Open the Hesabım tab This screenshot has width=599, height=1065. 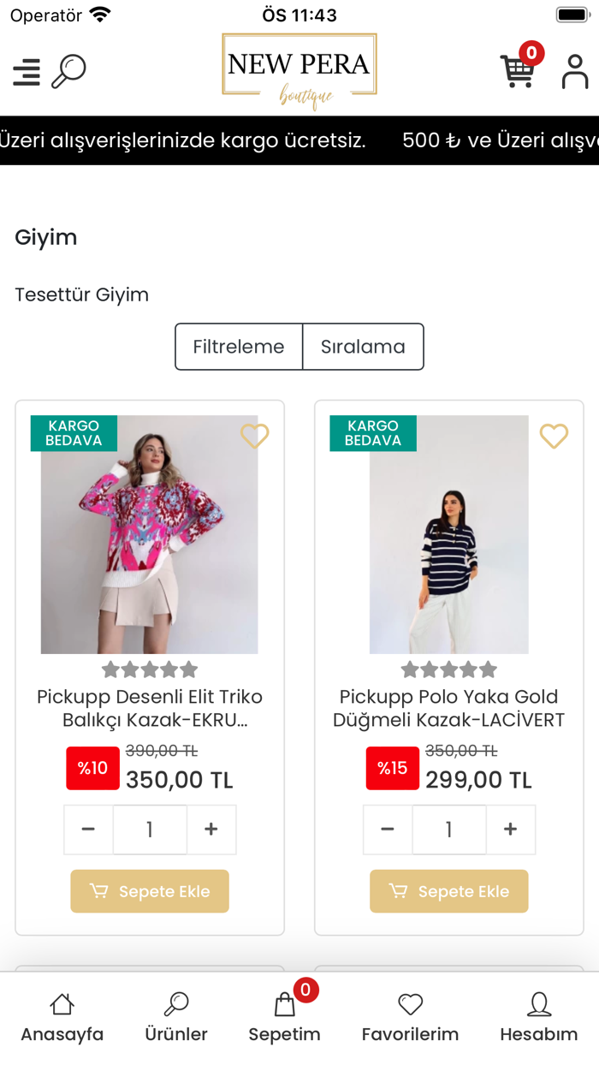[539, 1018]
